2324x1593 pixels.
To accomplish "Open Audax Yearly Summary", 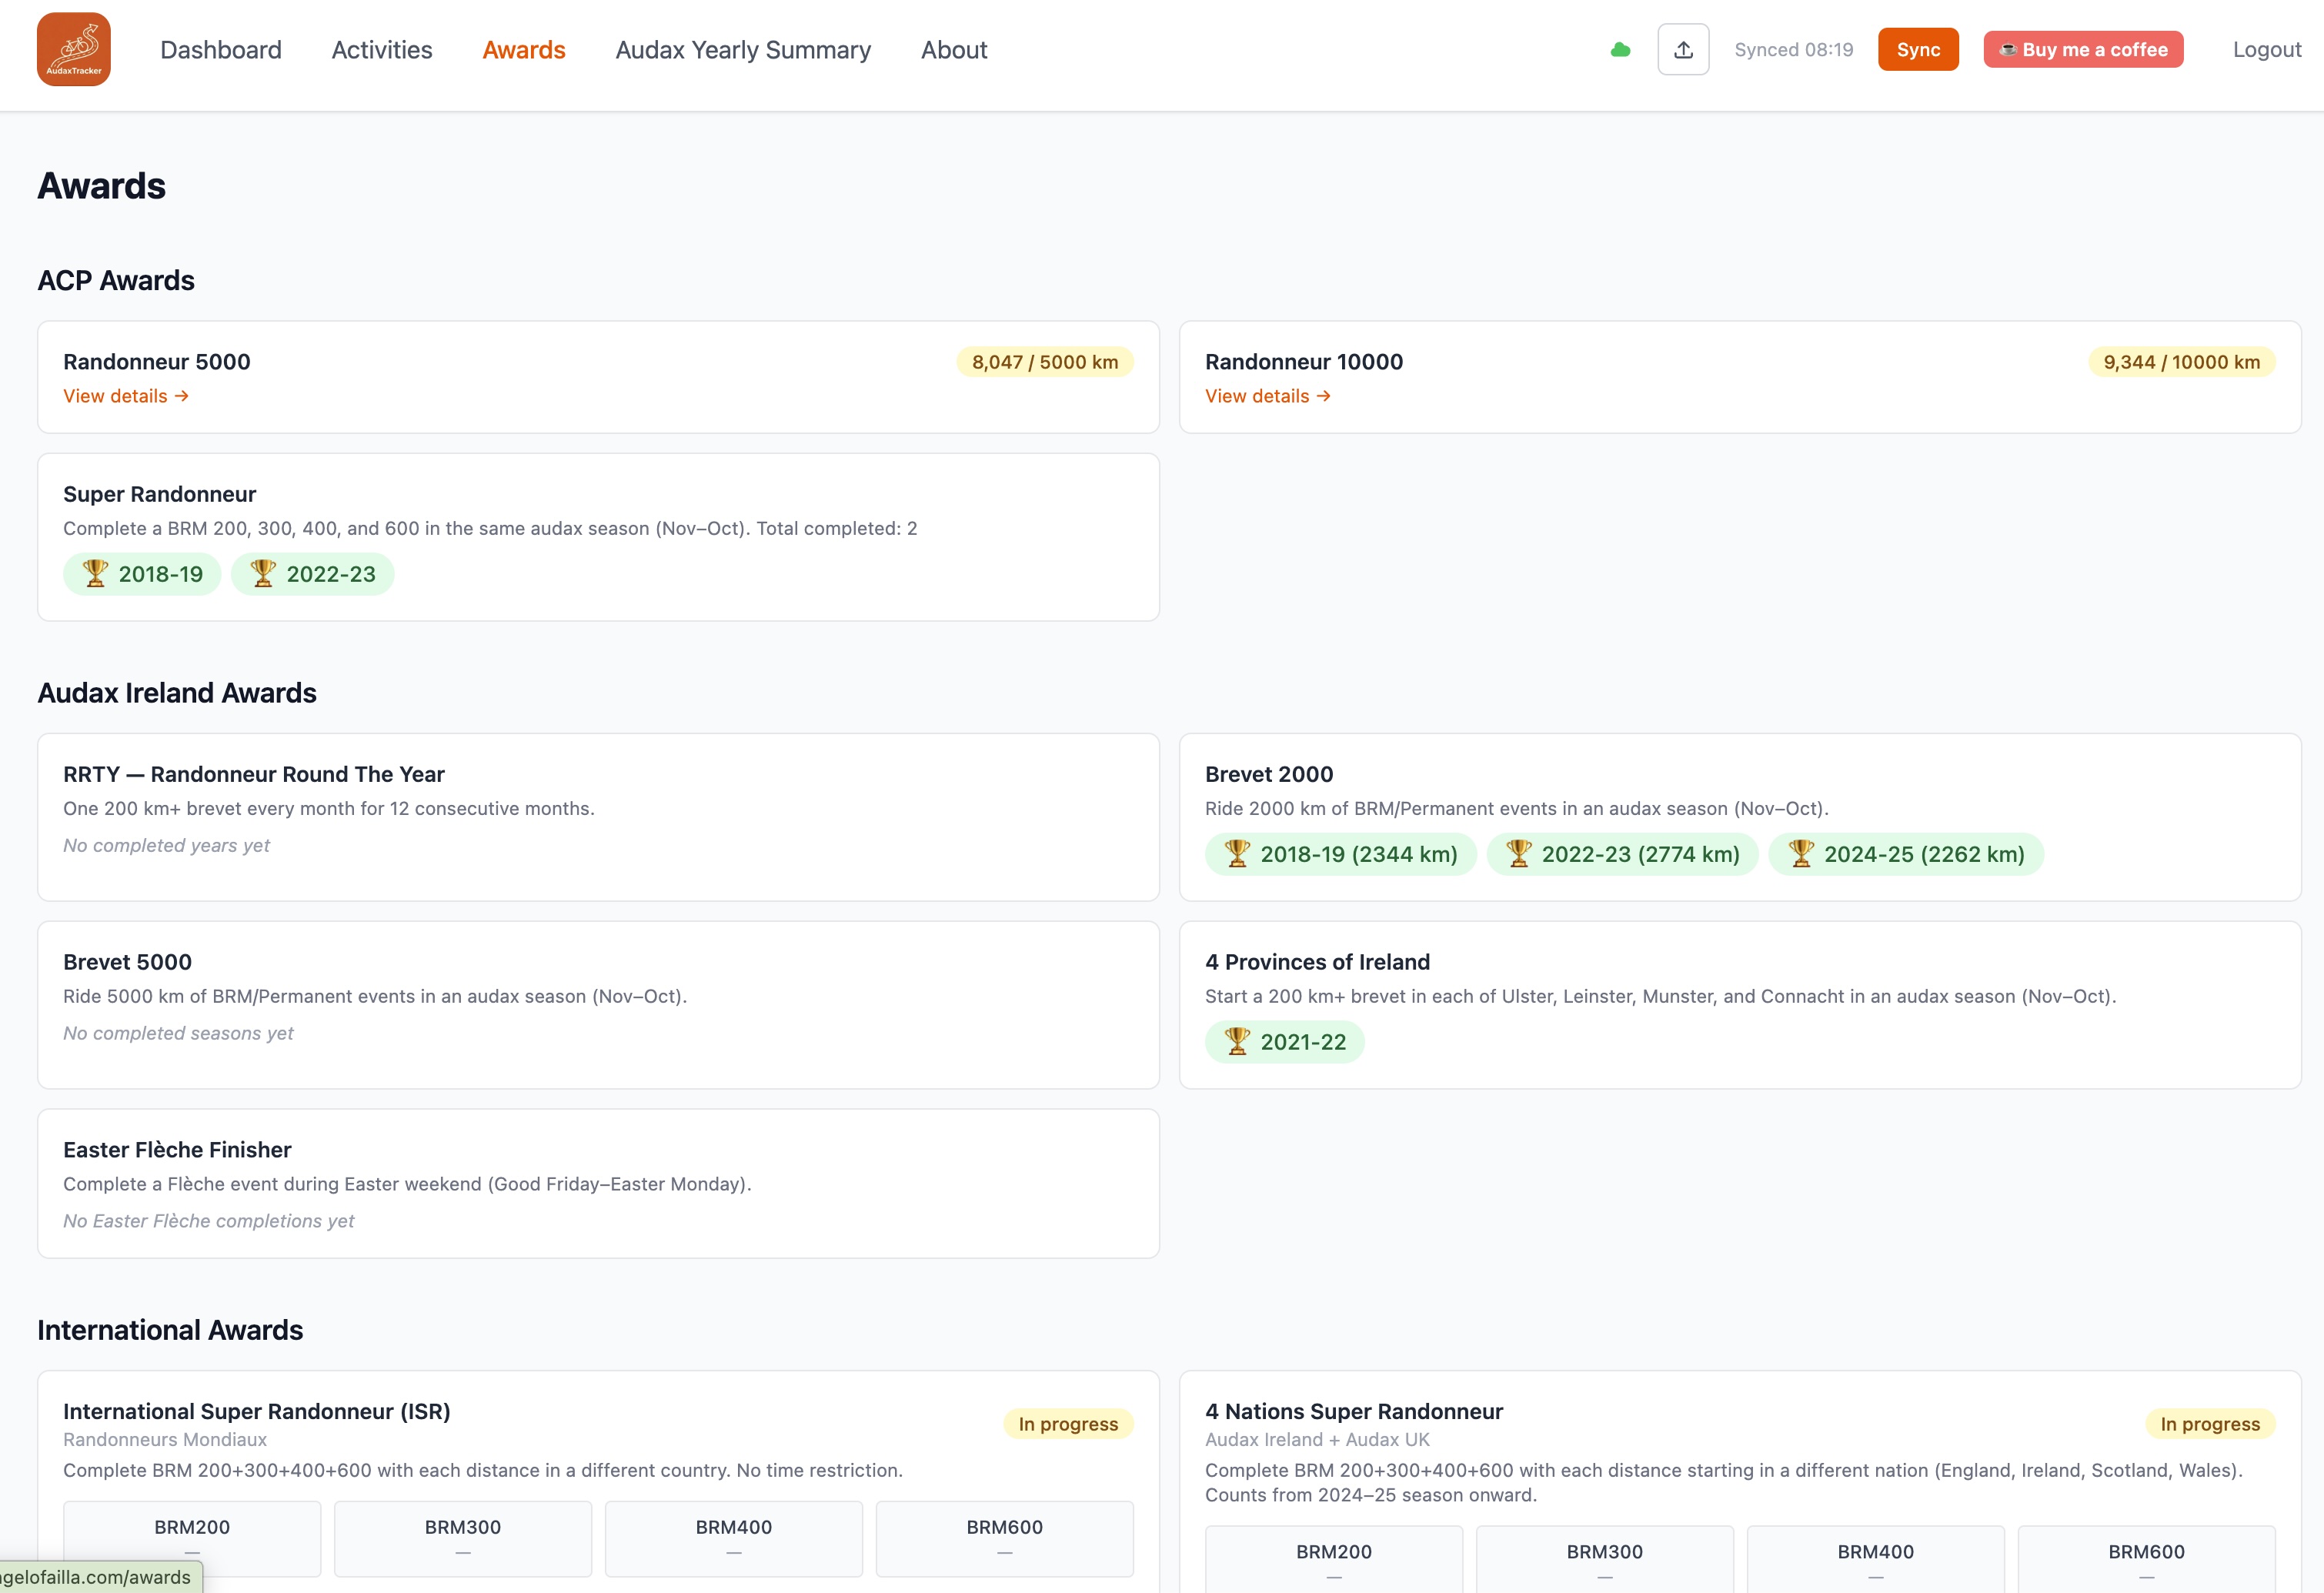I will (743, 50).
